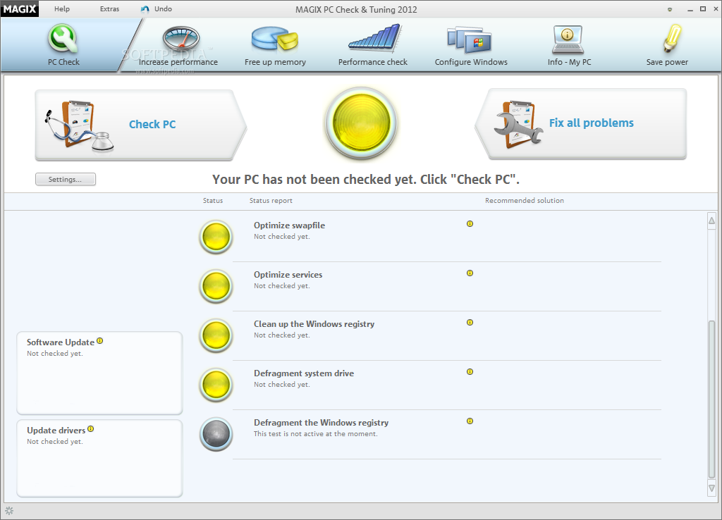Click the Status report column header

coord(271,201)
